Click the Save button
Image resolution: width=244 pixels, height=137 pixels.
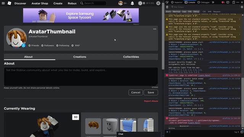click(x=151, y=92)
